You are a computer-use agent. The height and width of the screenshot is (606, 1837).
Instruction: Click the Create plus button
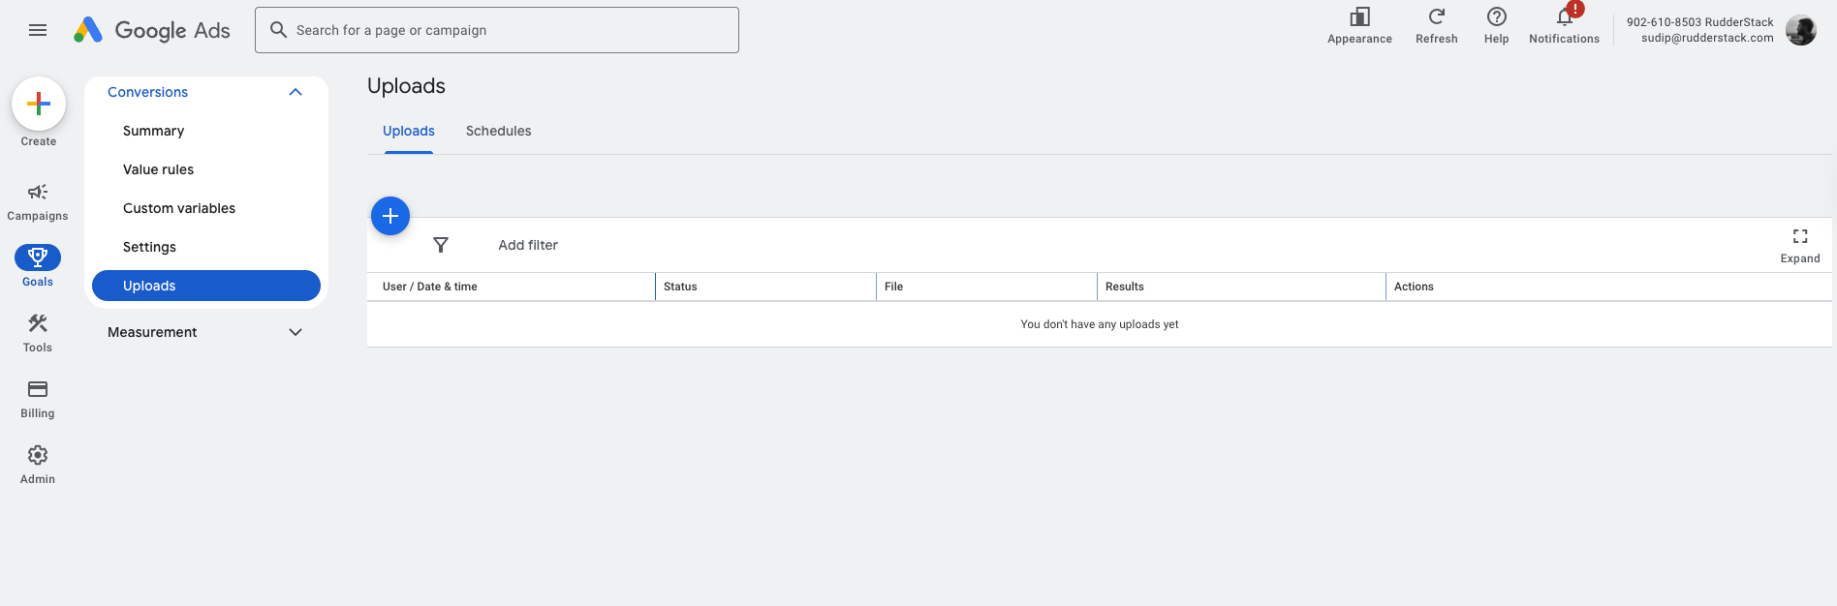pyautogui.click(x=39, y=104)
